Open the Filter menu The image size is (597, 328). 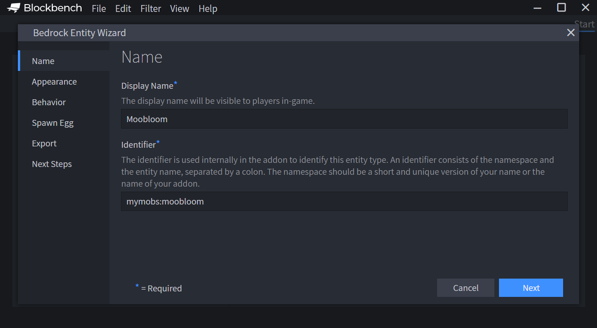151,9
